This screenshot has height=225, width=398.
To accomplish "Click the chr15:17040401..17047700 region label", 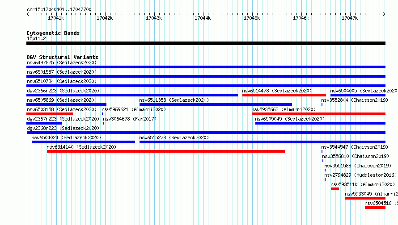I will pos(59,9).
